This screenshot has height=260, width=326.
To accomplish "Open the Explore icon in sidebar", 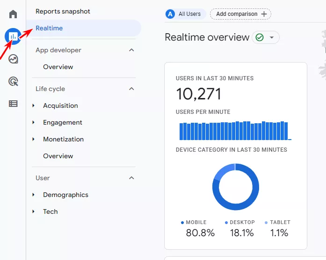I will tap(13, 59).
